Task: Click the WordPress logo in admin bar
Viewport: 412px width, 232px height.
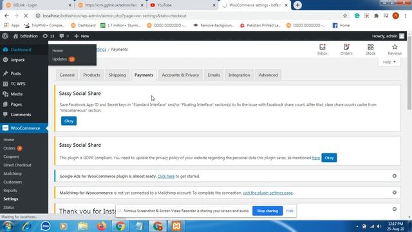Action: [x=5, y=36]
